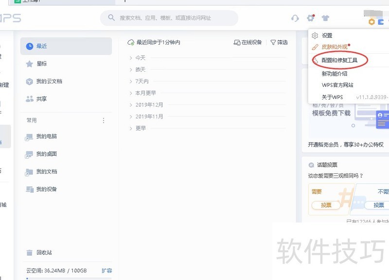Click the 我的电脑 shortcut icon
Viewport: 389px width, 280px height.
[30, 137]
